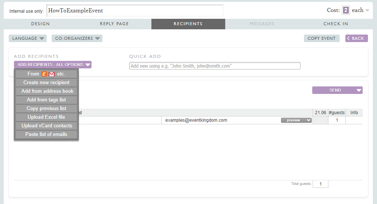
Task: Open the Language dropdown
Action: [x=27, y=38]
